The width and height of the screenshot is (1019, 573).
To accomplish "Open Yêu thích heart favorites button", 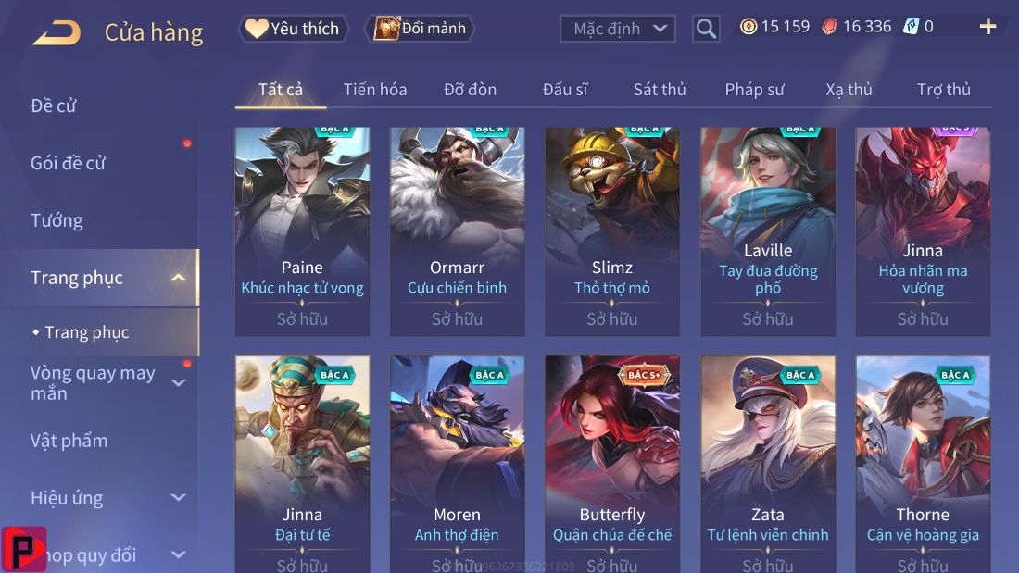I will [294, 29].
